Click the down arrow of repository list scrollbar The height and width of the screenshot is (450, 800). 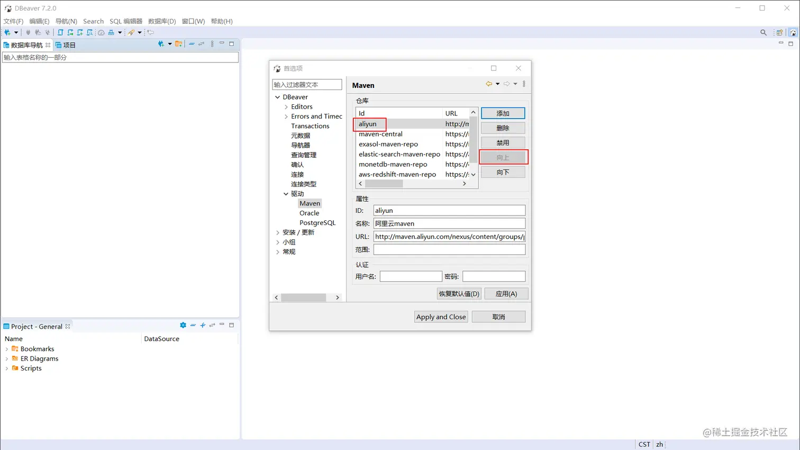click(x=473, y=175)
